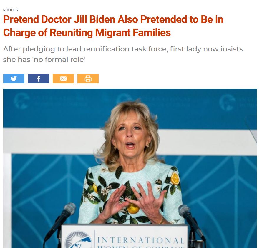
Task: Email this article using the envelope icon
Action: pos(63,79)
